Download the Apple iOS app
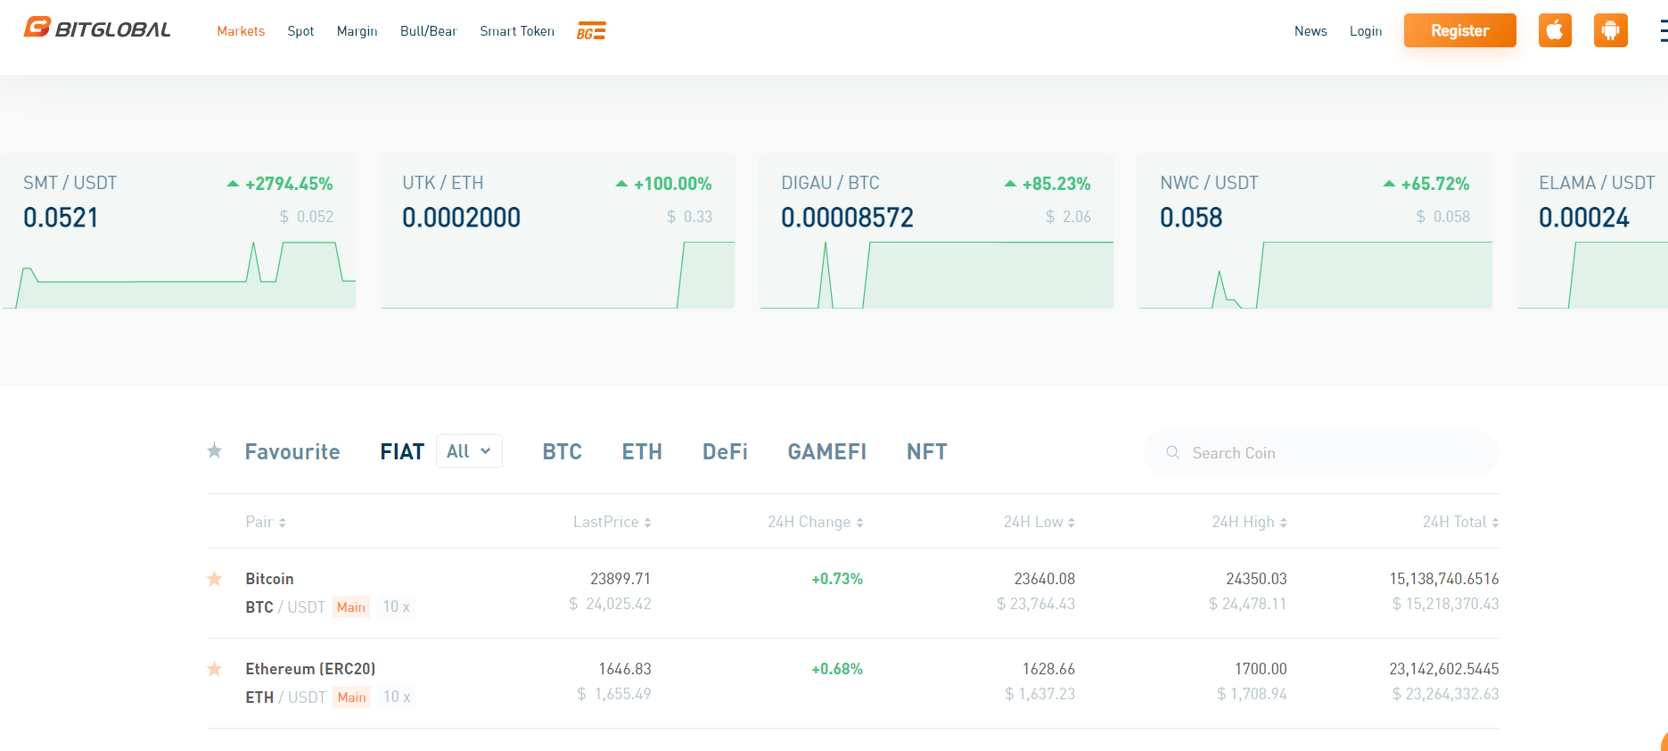 point(1555,30)
